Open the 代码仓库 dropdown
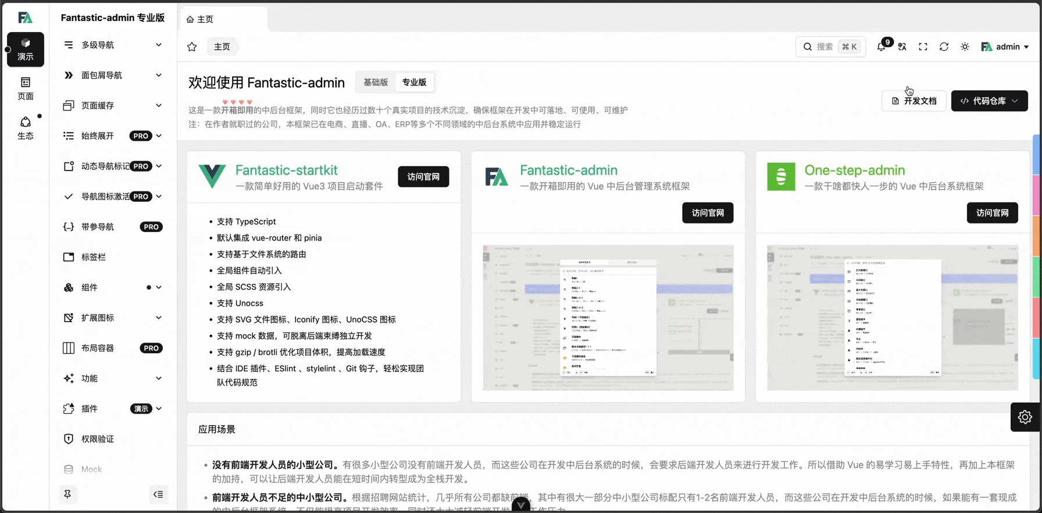The image size is (1042, 513). coord(989,101)
